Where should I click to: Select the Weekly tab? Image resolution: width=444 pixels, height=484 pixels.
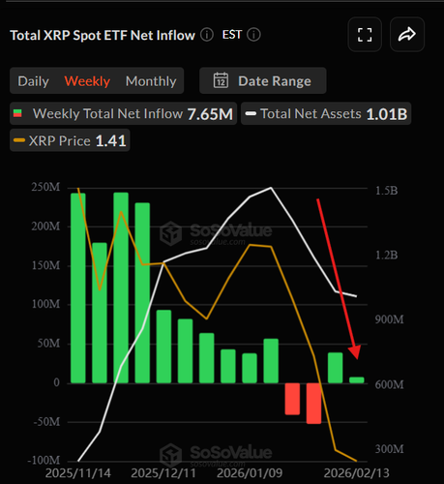click(87, 81)
